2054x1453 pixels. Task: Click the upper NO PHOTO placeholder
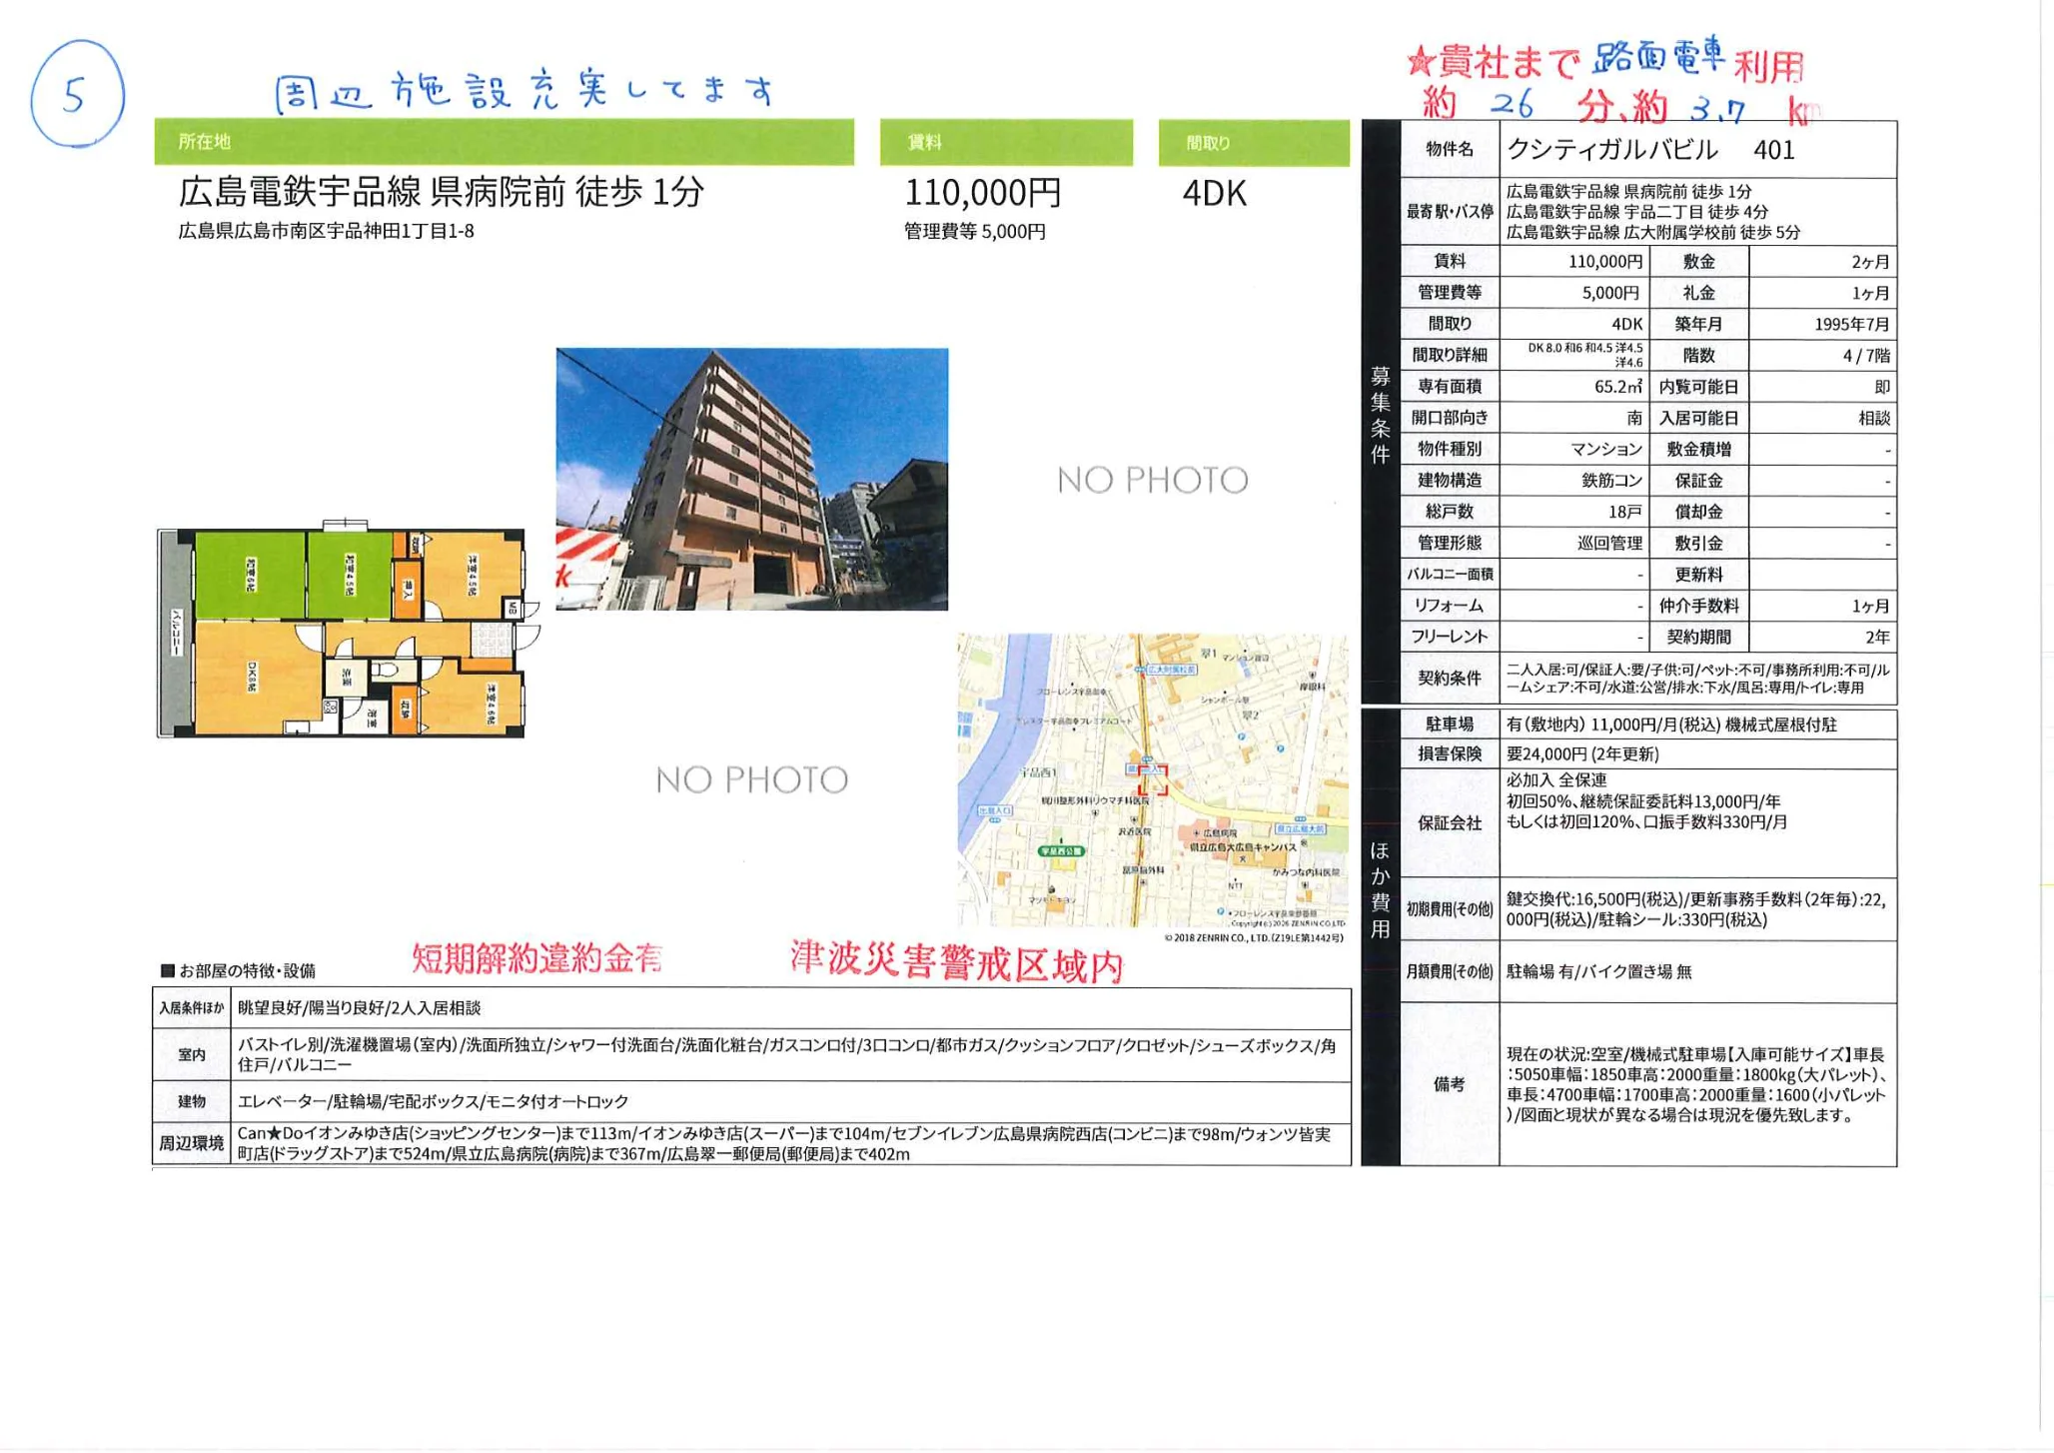pos(1152,481)
